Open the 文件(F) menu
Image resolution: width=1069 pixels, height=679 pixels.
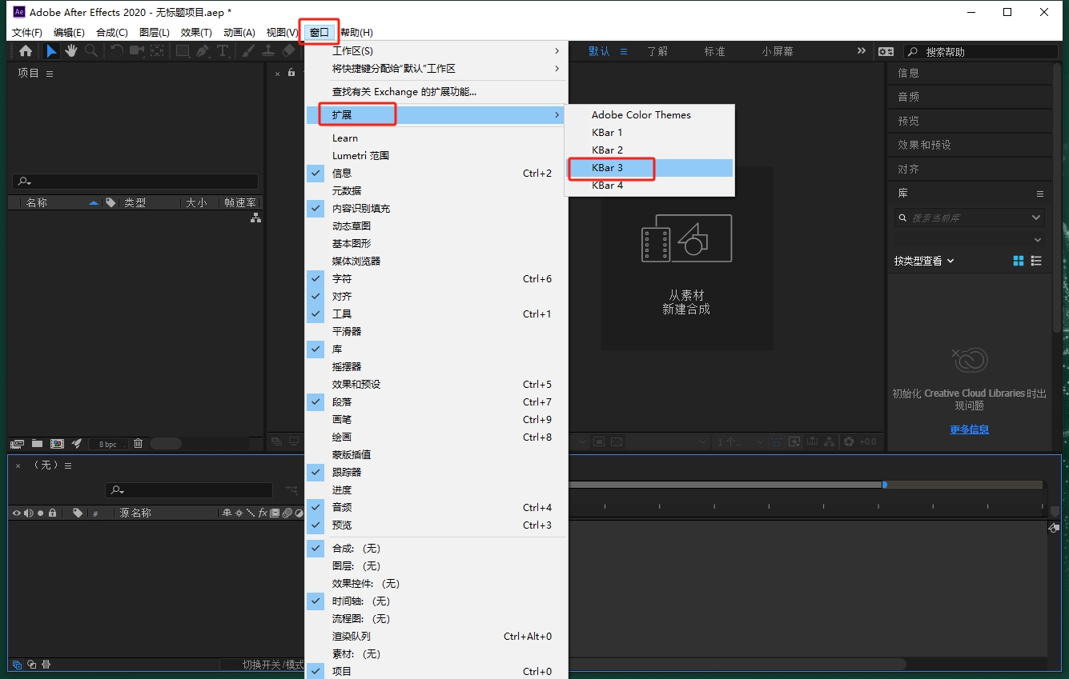pyautogui.click(x=27, y=32)
